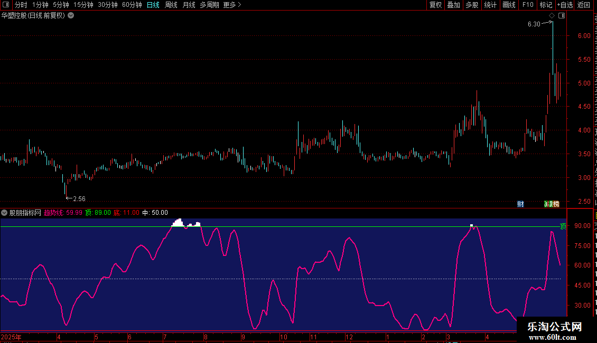The image size is (597, 343).
Task: Open the 多周期 multi-period view
Action: (209, 5)
